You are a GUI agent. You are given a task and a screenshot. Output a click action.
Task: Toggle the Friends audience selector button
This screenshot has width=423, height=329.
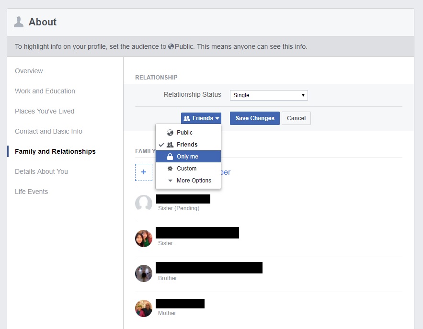tap(201, 118)
